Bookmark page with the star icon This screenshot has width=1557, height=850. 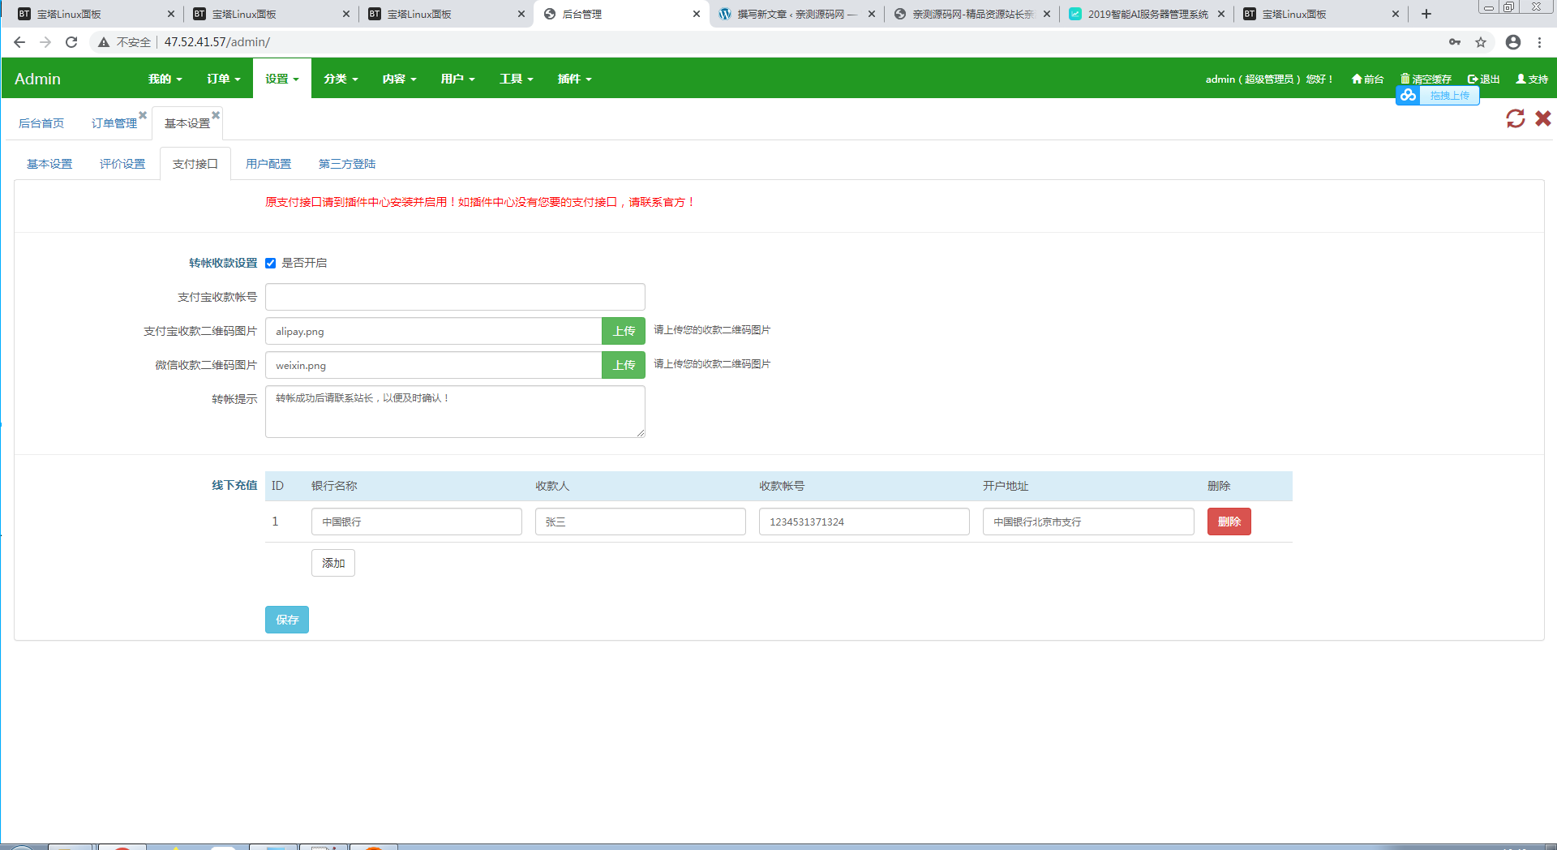click(1481, 42)
